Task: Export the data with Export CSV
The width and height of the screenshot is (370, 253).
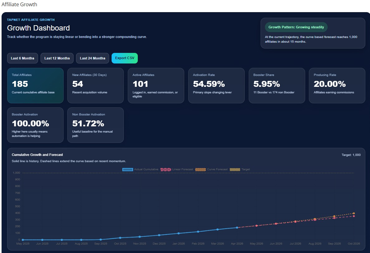Action: pyautogui.click(x=125, y=58)
